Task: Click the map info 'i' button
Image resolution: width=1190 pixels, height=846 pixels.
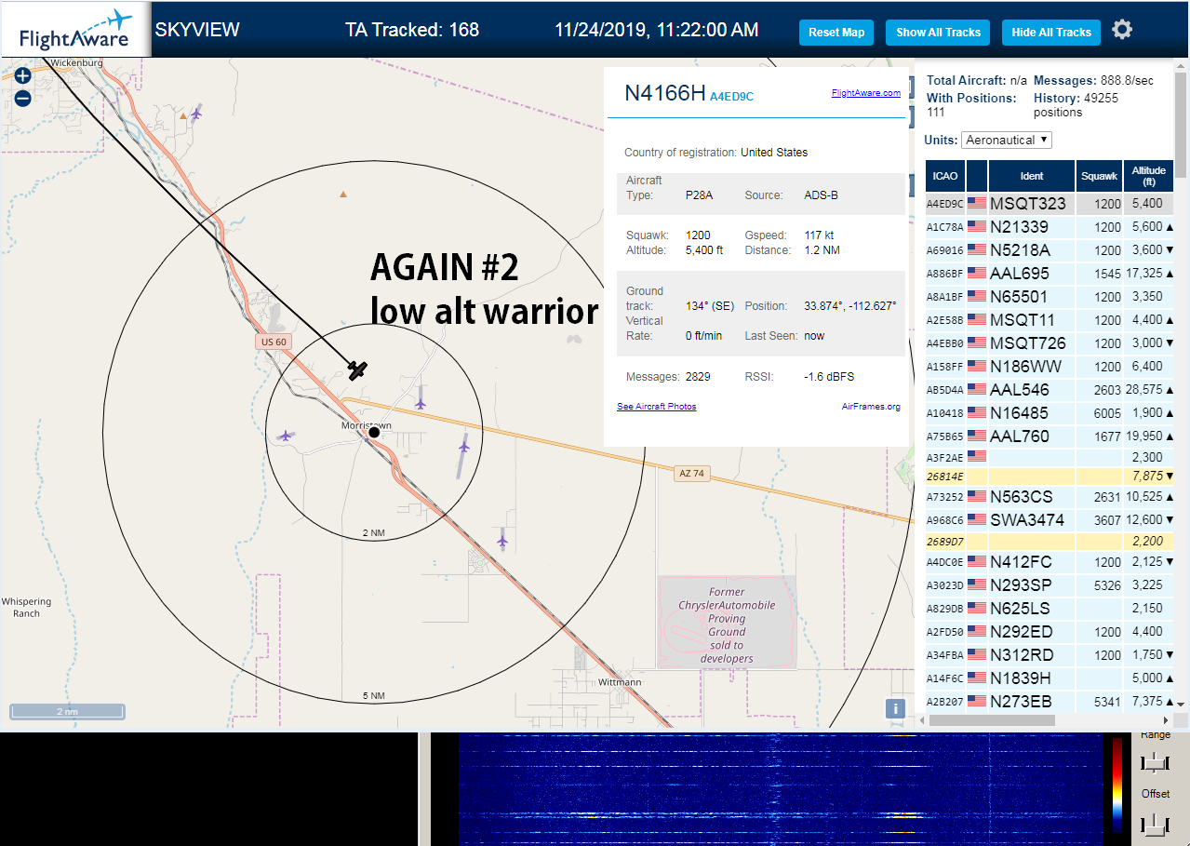Action: click(x=895, y=708)
